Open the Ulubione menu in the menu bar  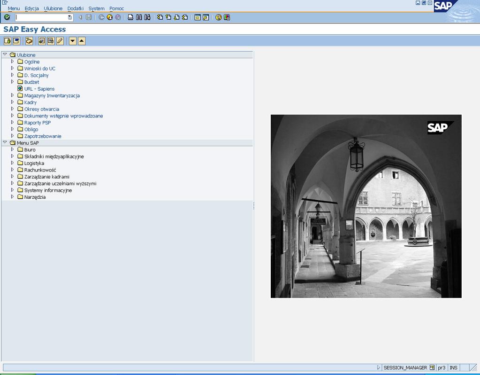pos(53,8)
